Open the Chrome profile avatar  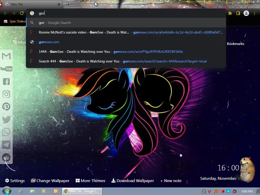246,13
